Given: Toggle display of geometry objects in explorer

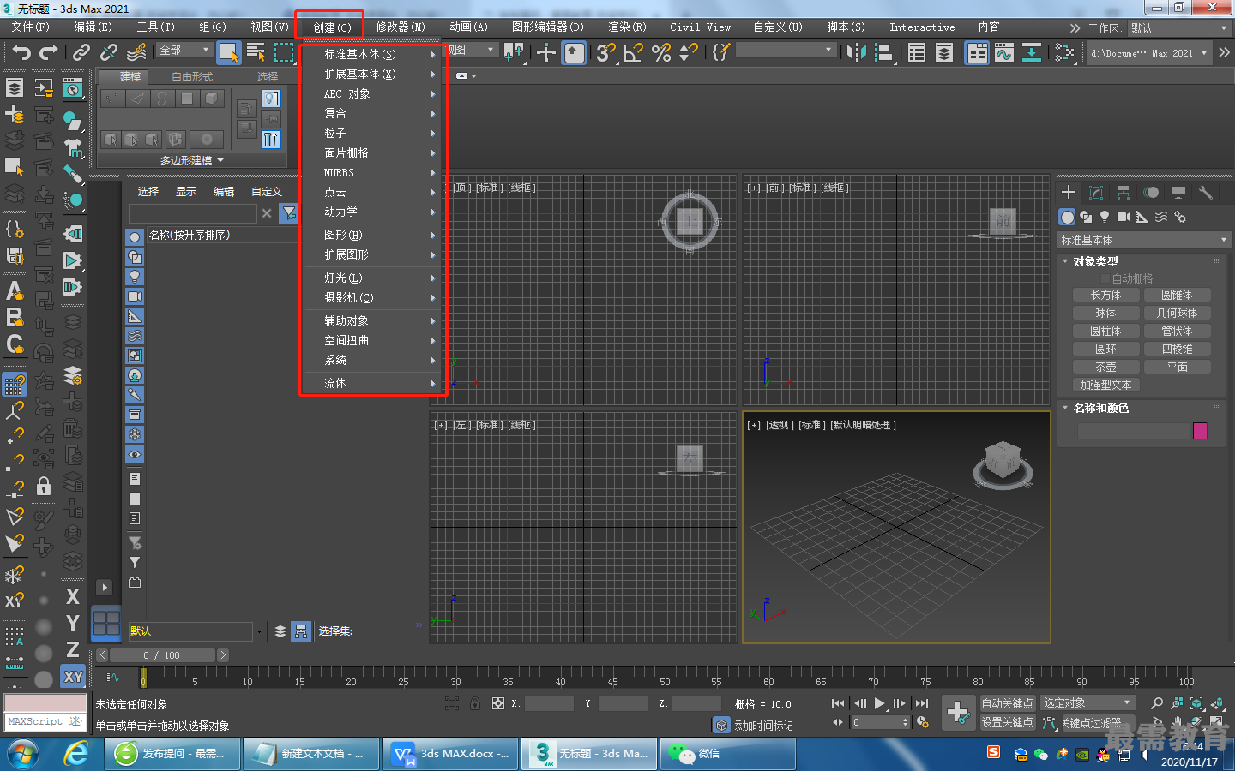Looking at the screenshot, I should coord(135,237).
